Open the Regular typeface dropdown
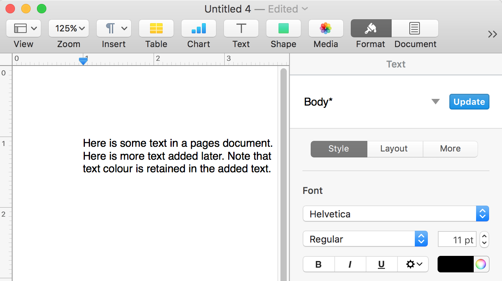 click(365, 239)
